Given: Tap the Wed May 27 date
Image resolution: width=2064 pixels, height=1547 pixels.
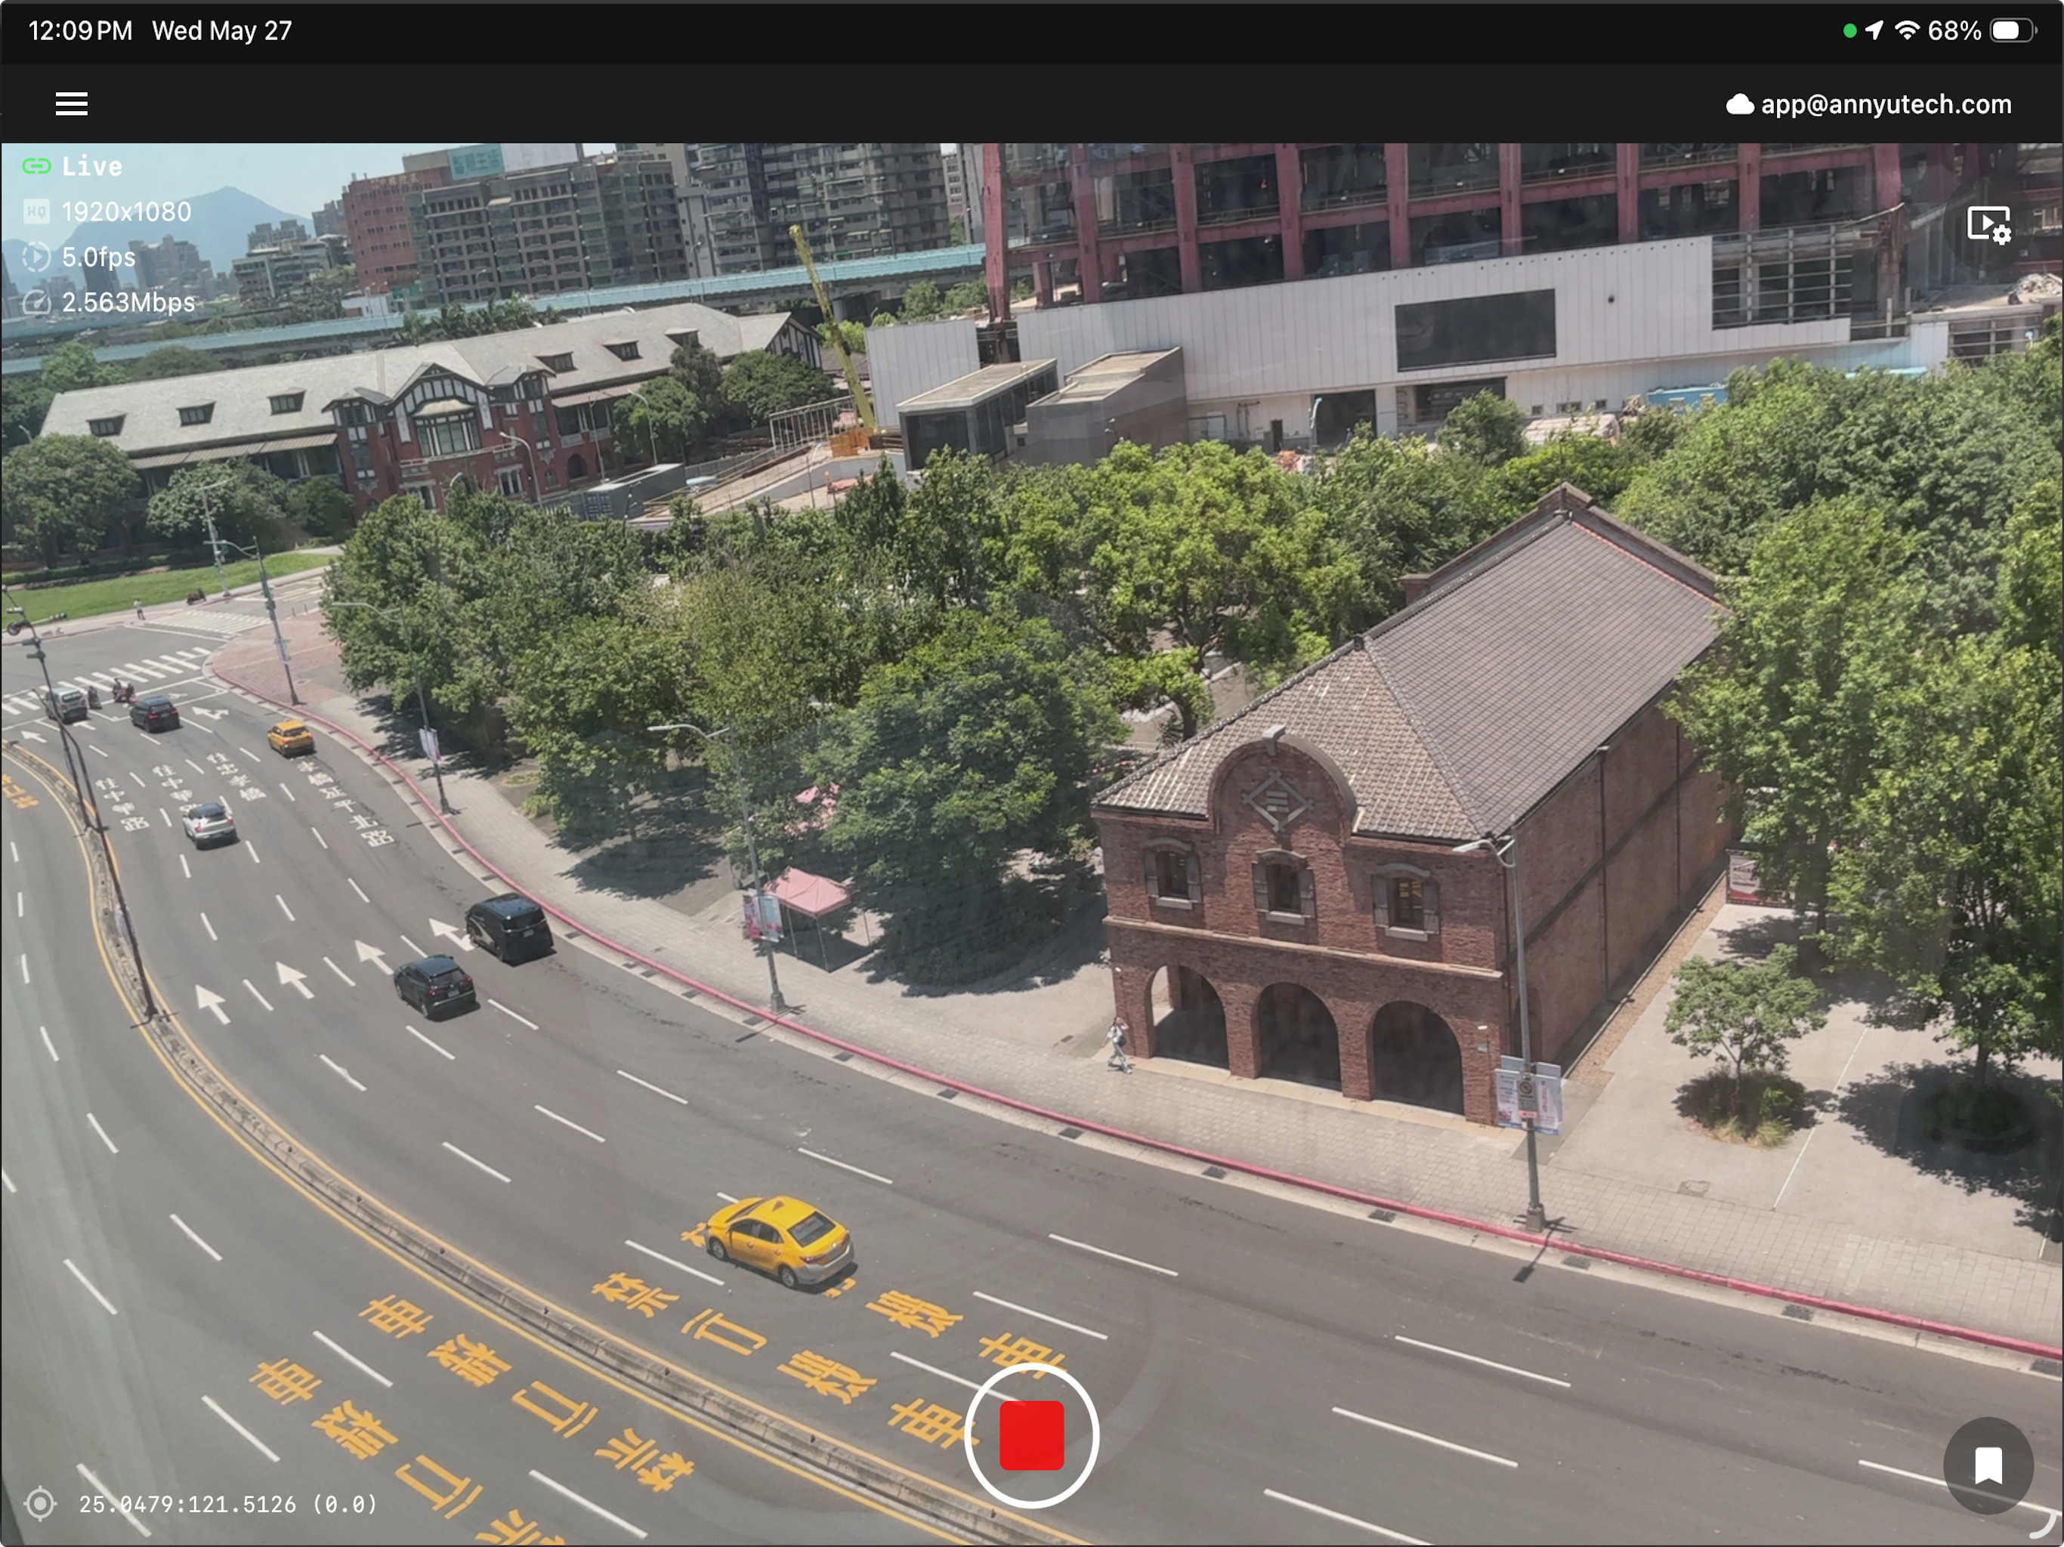Looking at the screenshot, I should [x=222, y=31].
